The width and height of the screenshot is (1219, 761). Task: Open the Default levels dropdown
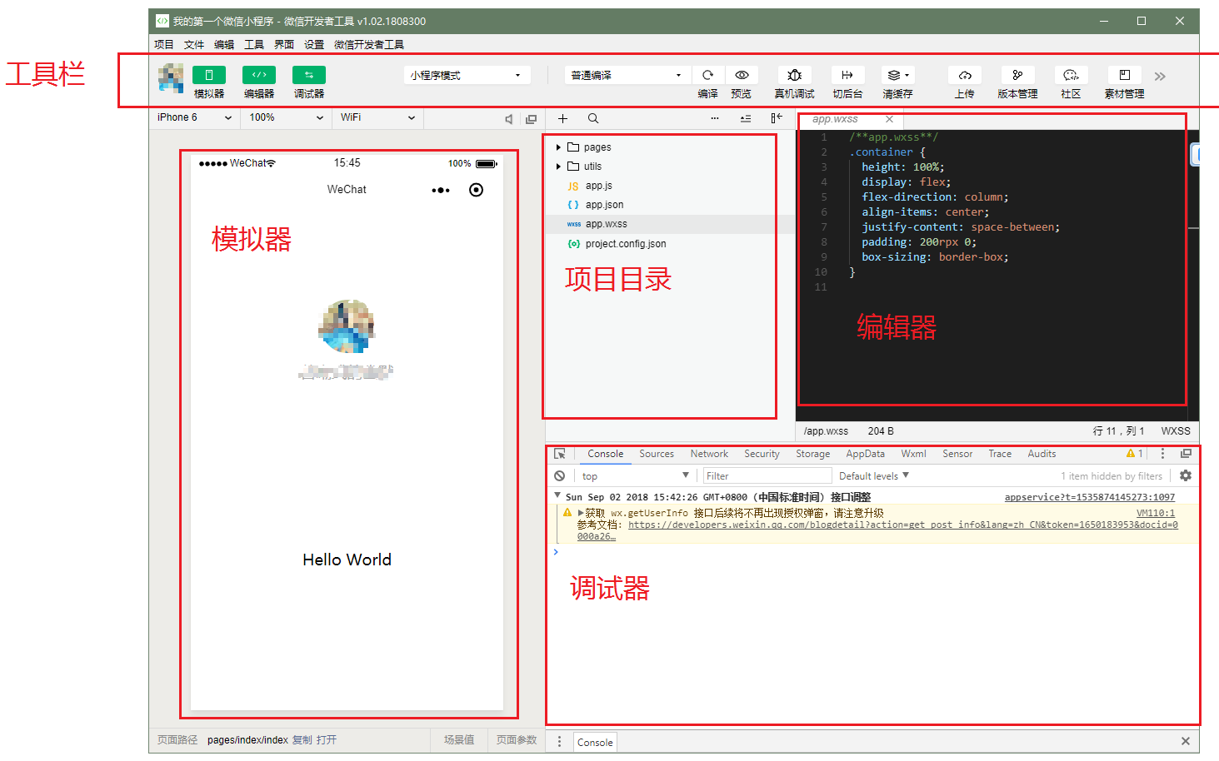click(x=873, y=476)
